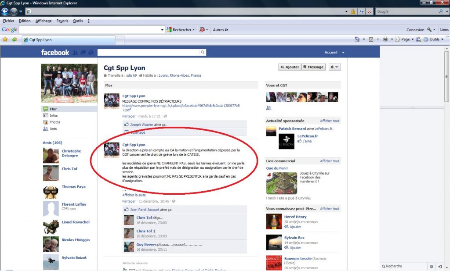
Task: Click the facebook logo
Action: point(55,53)
